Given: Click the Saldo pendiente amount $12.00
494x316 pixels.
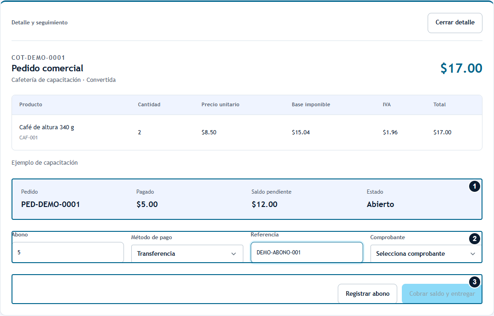Looking at the screenshot, I should coord(265,204).
